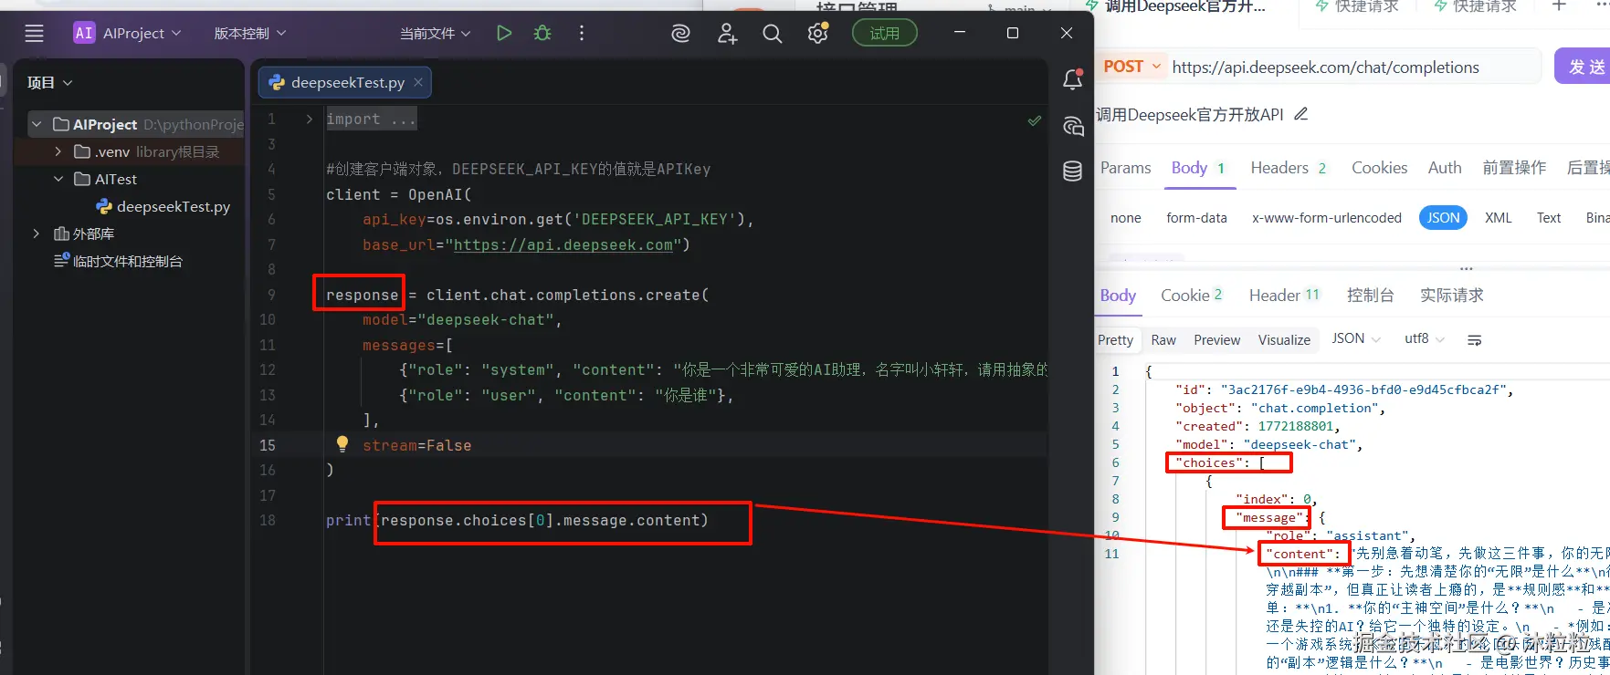This screenshot has width=1610, height=675.
Task: Switch response view to Pretty
Action: 1115,340
